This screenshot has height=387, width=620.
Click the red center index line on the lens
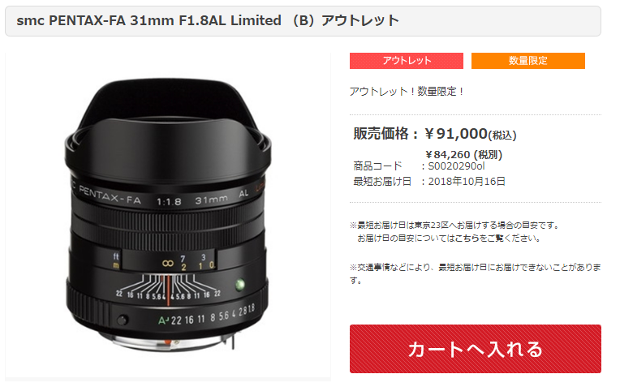(x=168, y=290)
